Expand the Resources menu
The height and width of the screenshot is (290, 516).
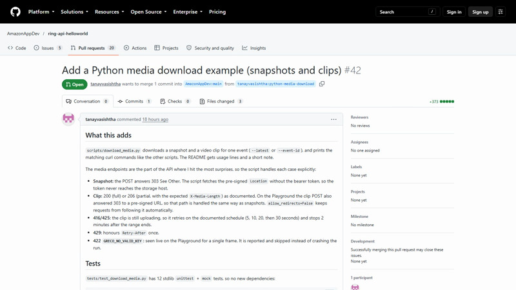(109, 12)
